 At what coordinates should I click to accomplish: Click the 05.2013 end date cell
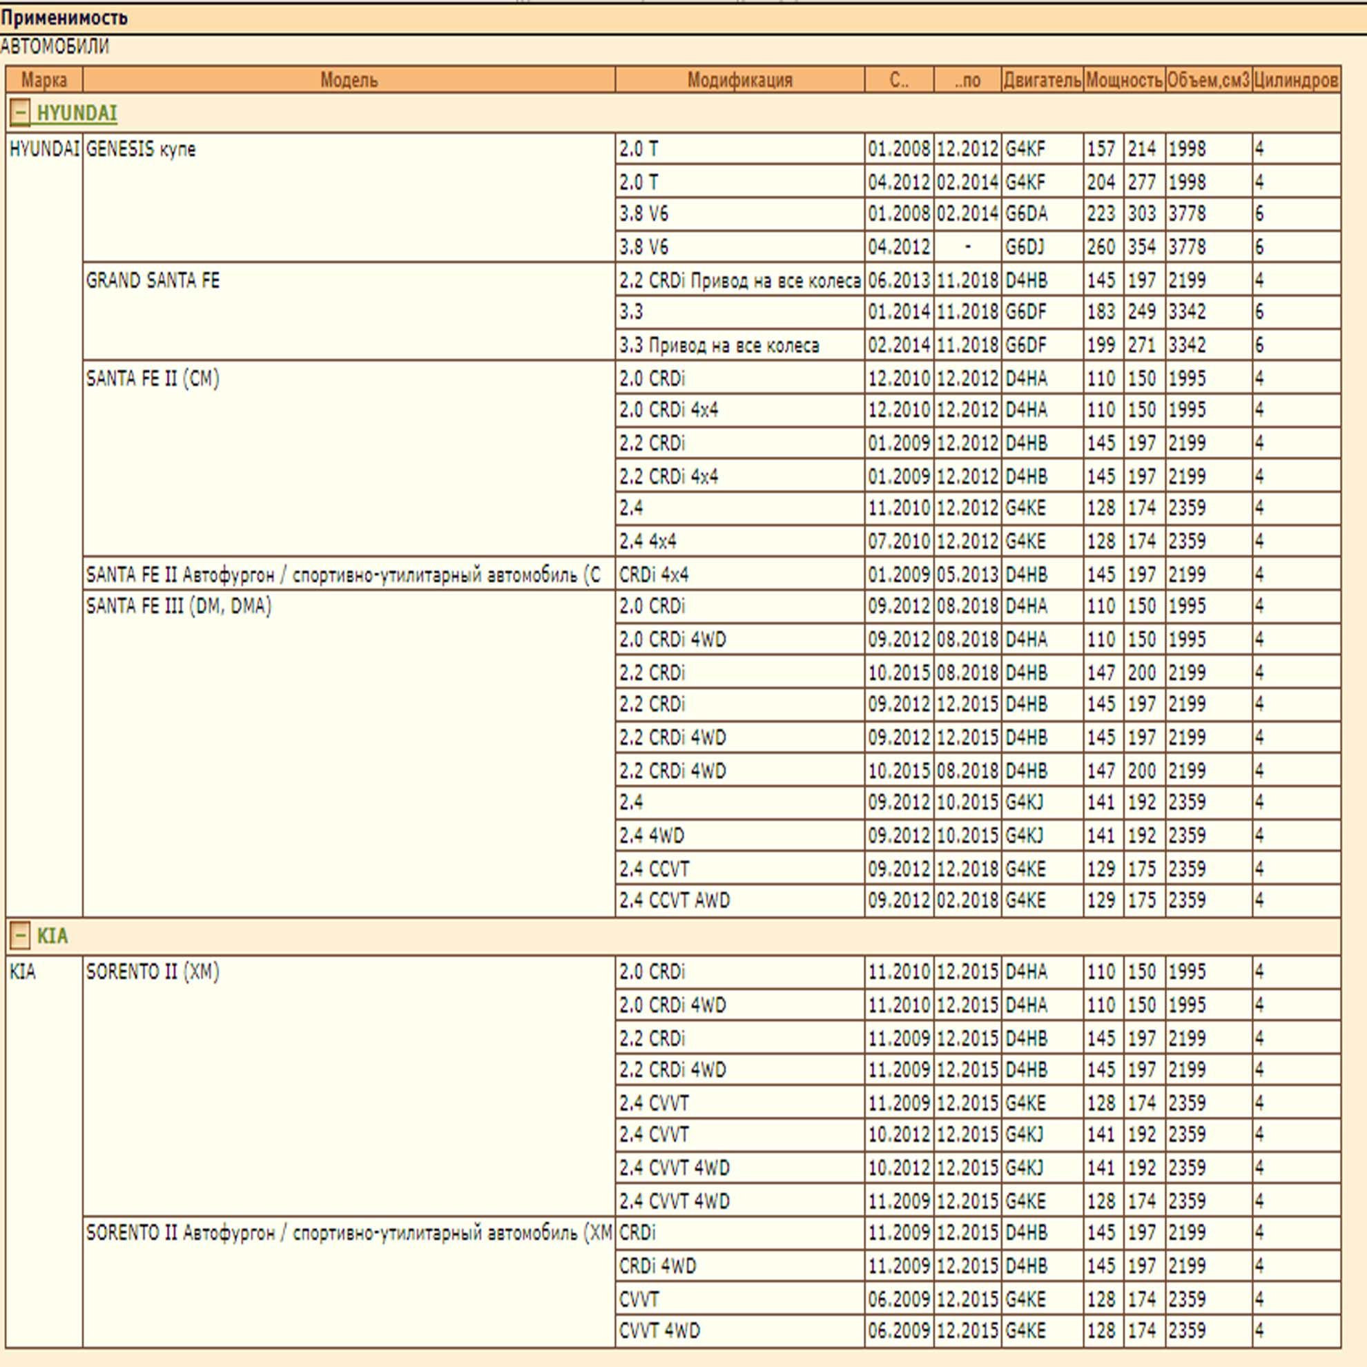[x=968, y=574]
